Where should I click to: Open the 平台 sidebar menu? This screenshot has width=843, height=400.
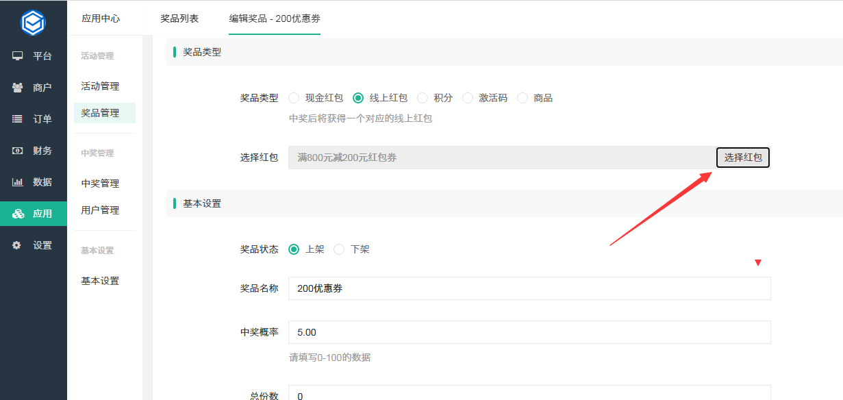(34, 56)
